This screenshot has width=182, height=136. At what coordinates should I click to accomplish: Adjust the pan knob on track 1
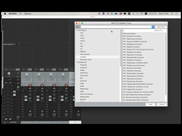(27, 74)
